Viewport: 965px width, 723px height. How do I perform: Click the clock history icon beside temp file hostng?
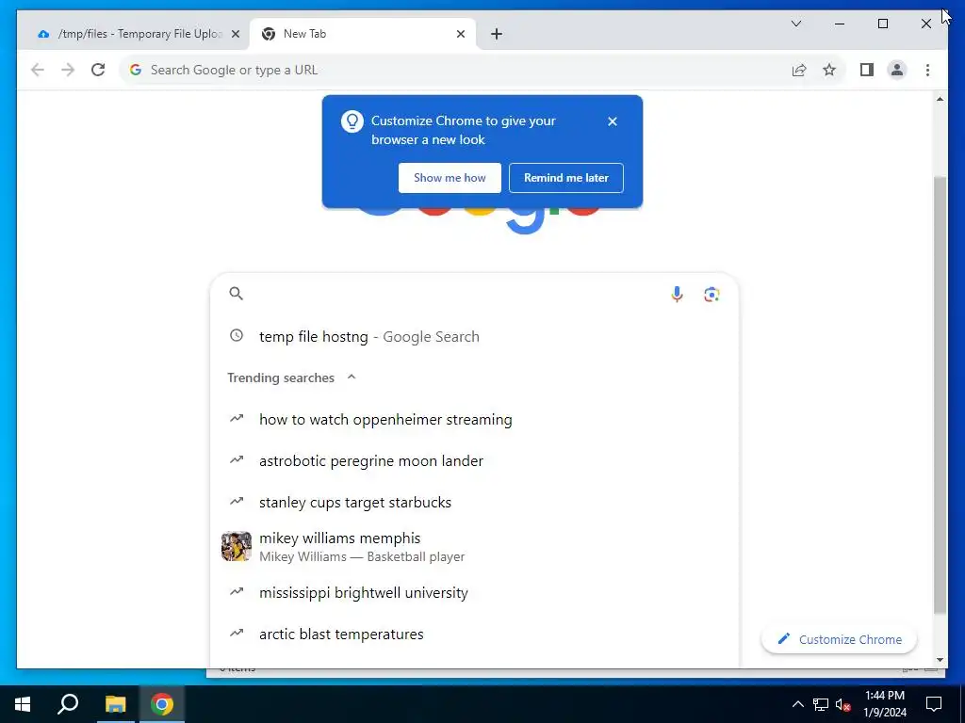[237, 336]
